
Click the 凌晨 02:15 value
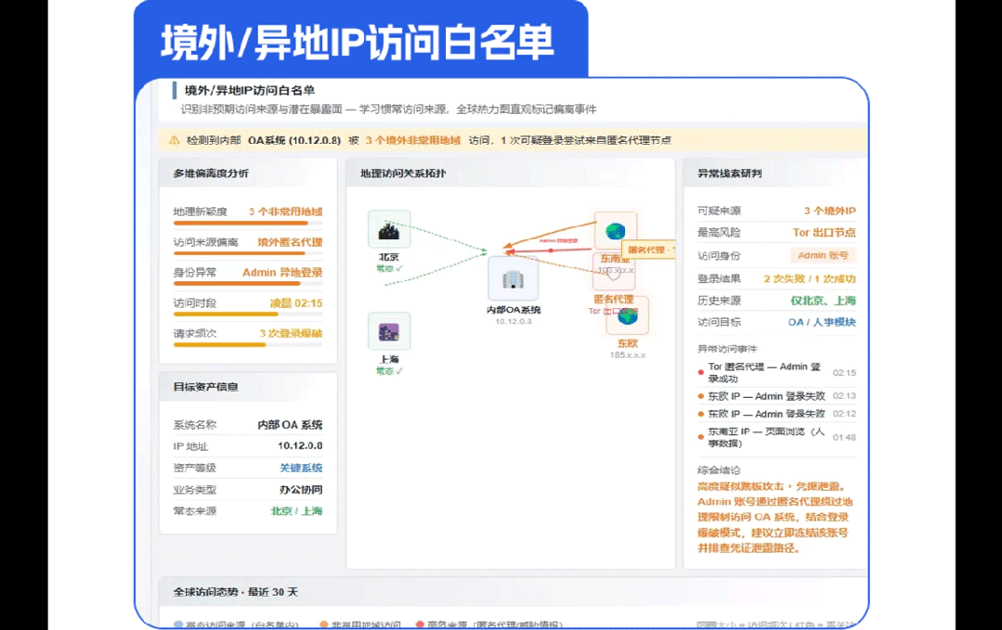click(x=296, y=303)
